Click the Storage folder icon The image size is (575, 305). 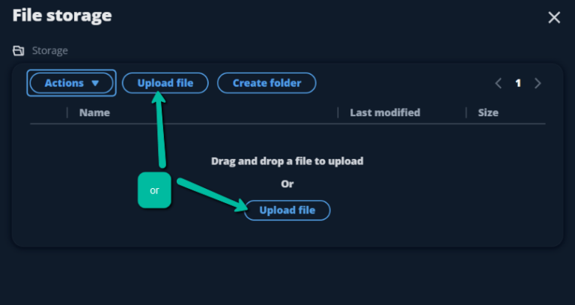coord(18,51)
